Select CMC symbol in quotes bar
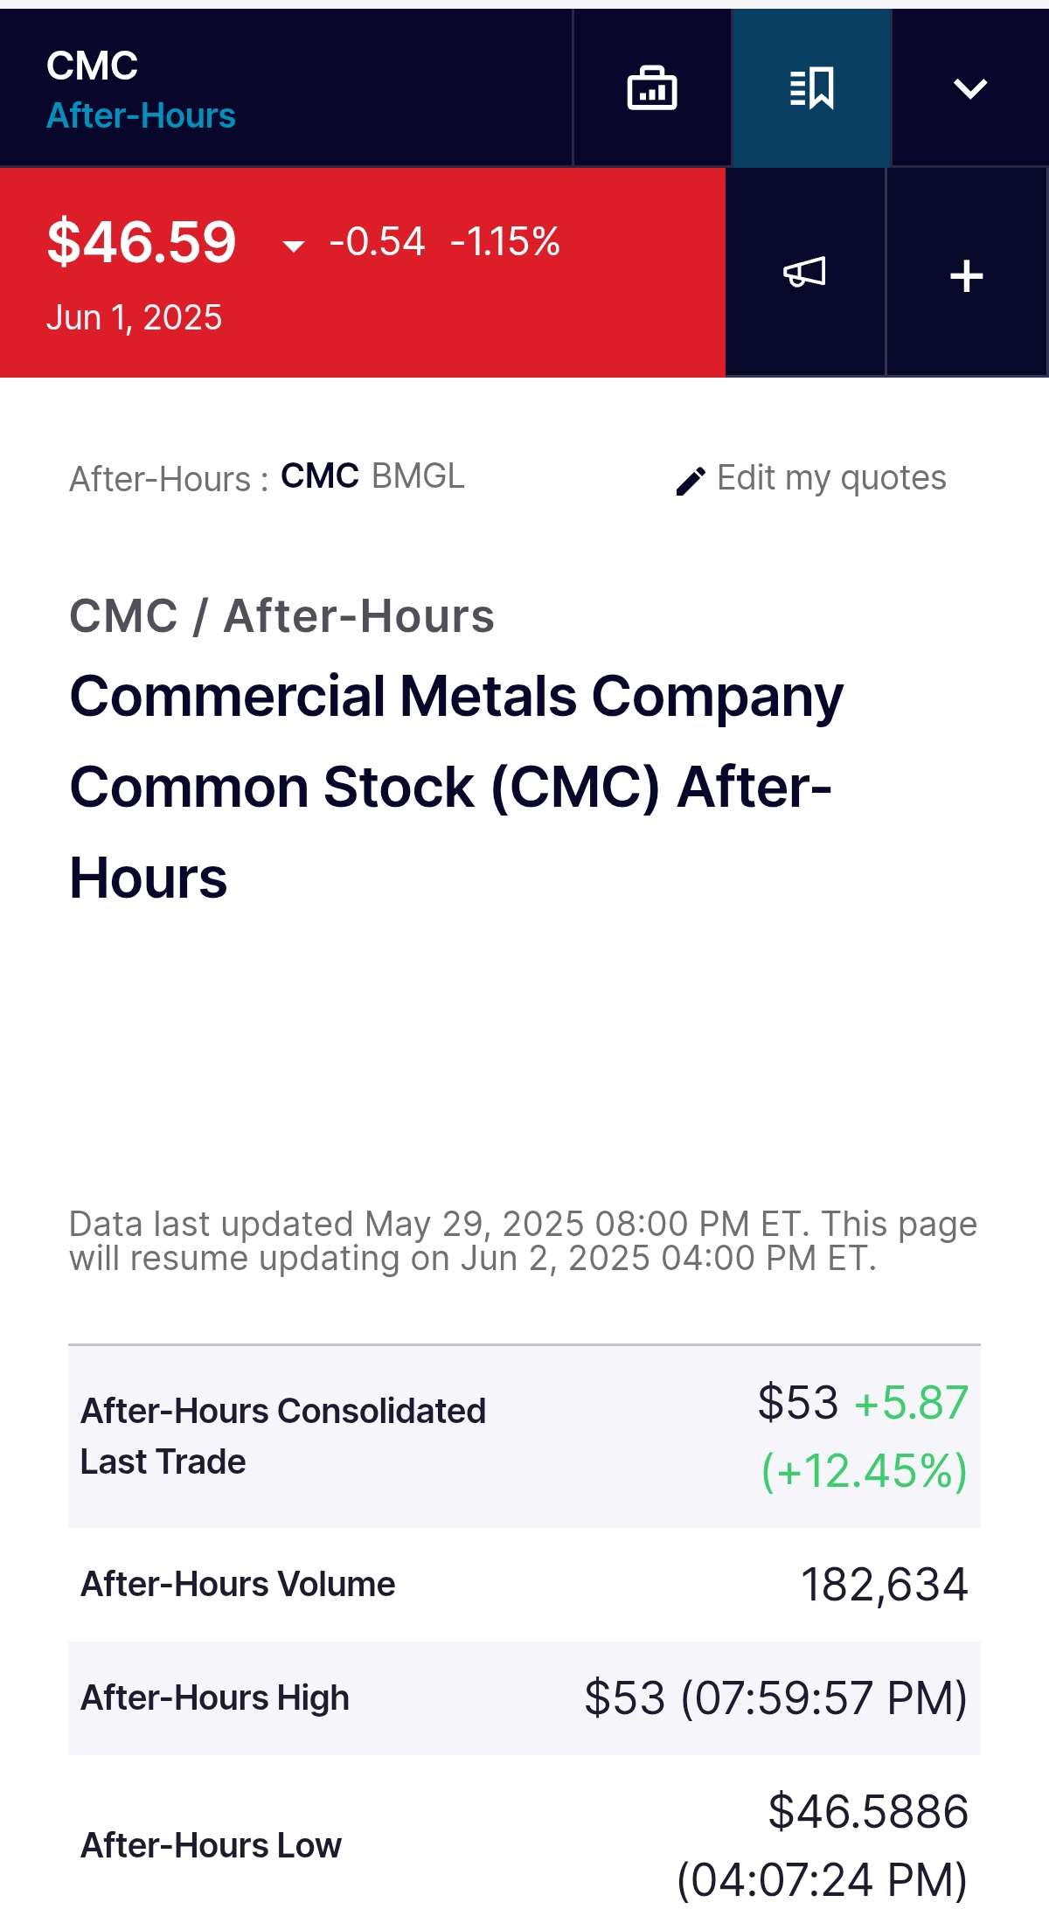 319,476
